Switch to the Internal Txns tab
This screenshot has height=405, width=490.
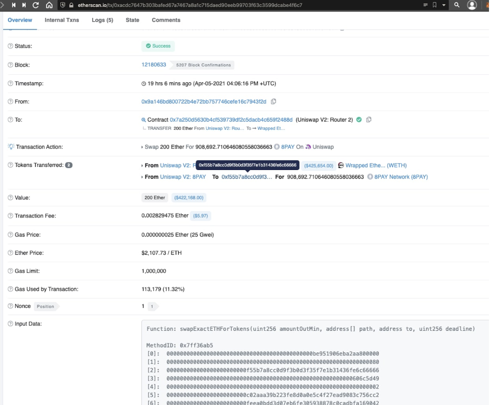point(62,20)
